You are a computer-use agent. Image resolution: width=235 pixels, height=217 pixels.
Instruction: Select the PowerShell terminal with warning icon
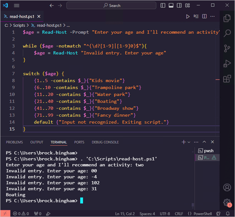[x=207, y=158]
